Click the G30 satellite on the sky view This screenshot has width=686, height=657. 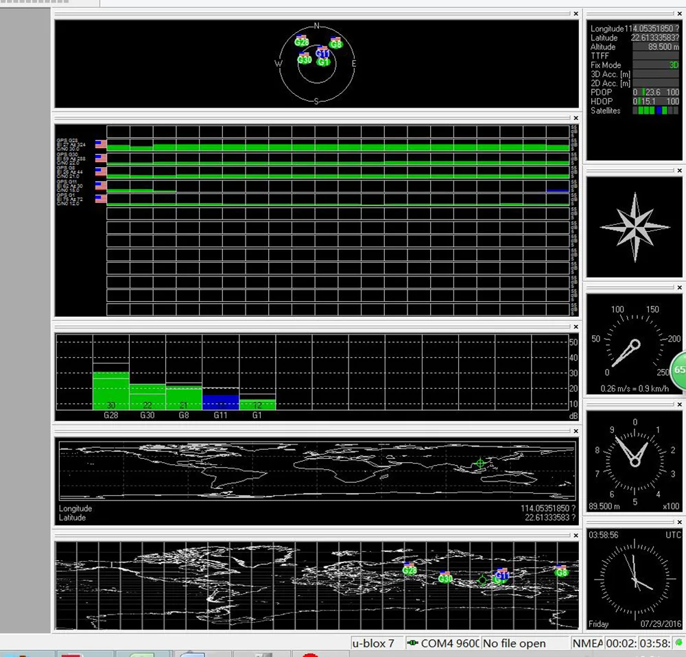click(x=305, y=59)
